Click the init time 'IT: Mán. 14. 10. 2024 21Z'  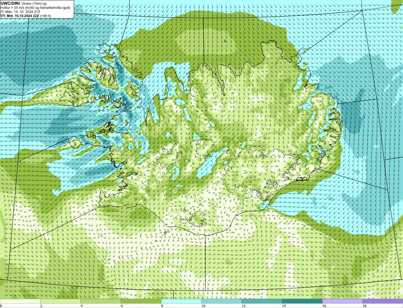20,11
